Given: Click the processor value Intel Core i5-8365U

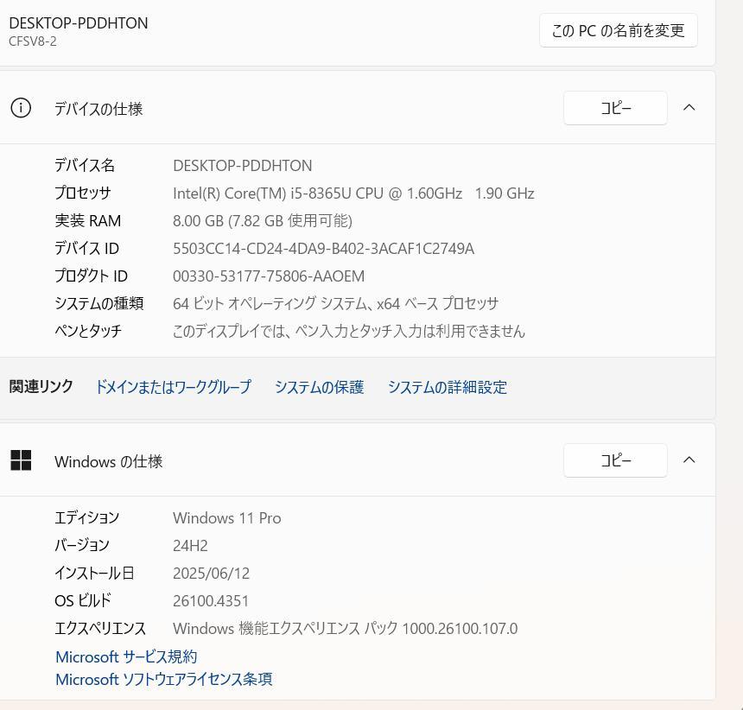Looking at the screenshot, I should point(353,193).
